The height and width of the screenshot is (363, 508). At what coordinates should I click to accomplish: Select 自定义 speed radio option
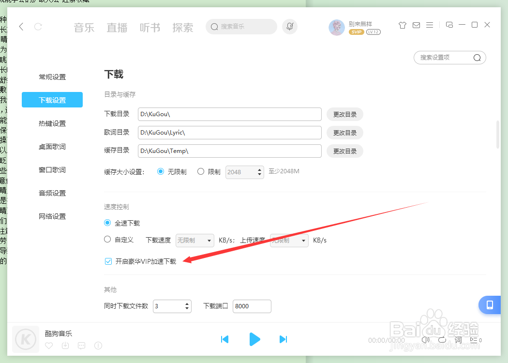(x=107, y=239)
